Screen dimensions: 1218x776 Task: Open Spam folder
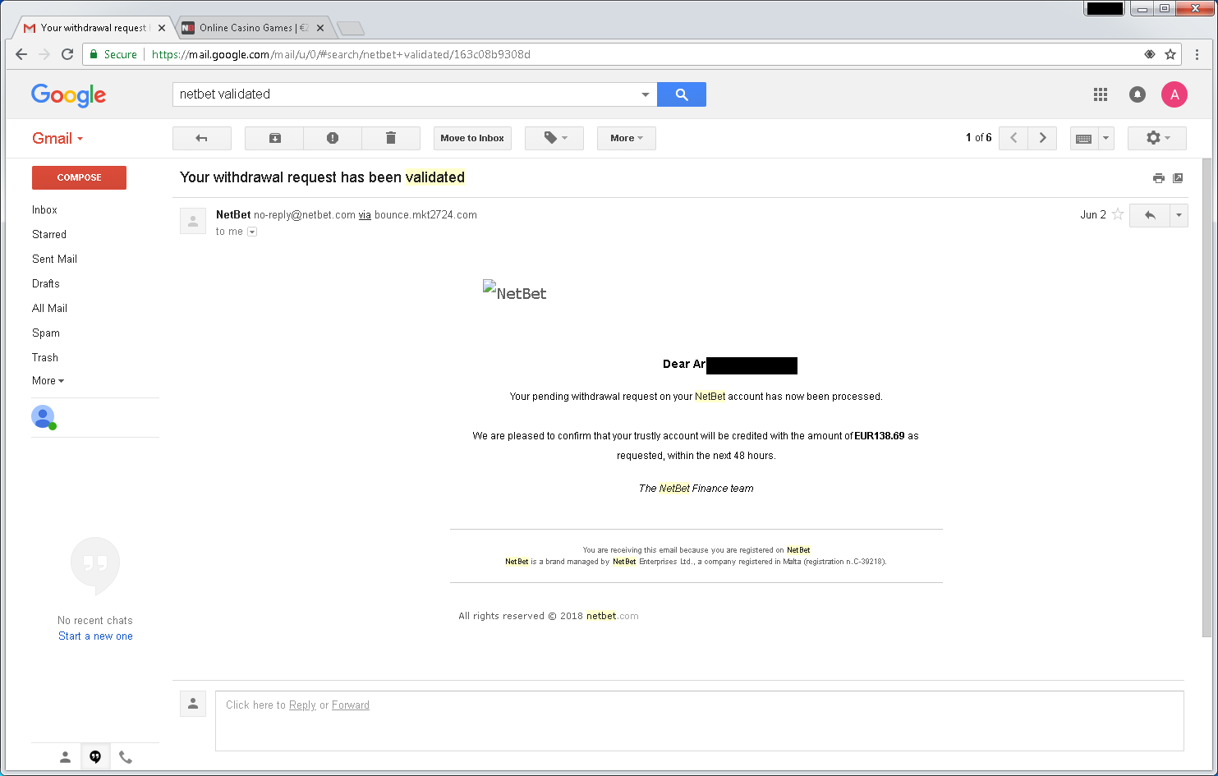coord(46,333)
